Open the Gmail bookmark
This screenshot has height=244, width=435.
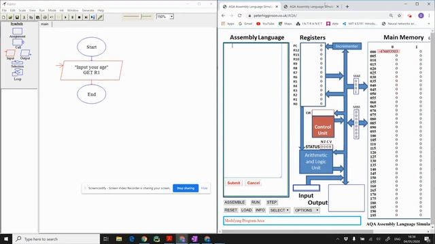pyautogui.click(x=245, y=24)
